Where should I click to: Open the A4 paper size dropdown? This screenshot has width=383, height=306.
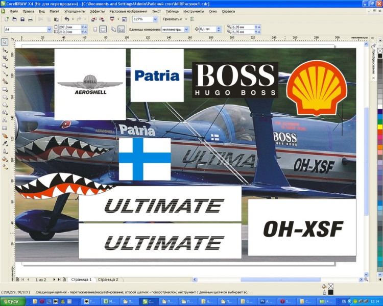[49, 30]
